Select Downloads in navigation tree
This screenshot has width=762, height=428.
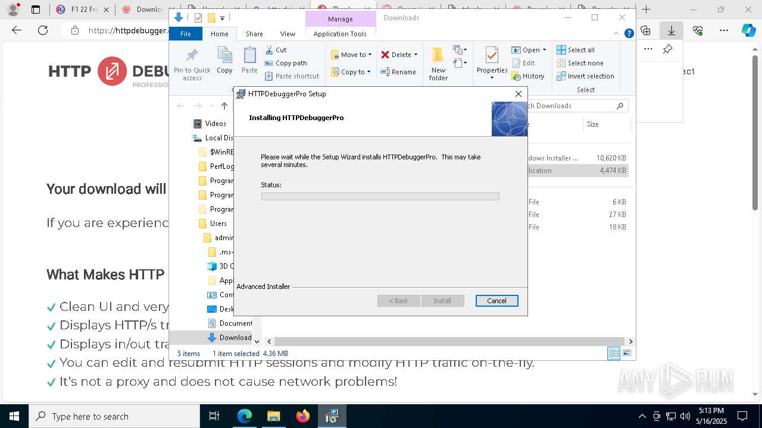229,338
